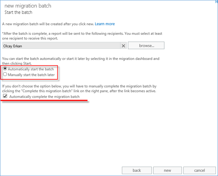218x176 pixels.
Task: Click the 'Start the batch' subtitle
Action: tap(18, 12)
